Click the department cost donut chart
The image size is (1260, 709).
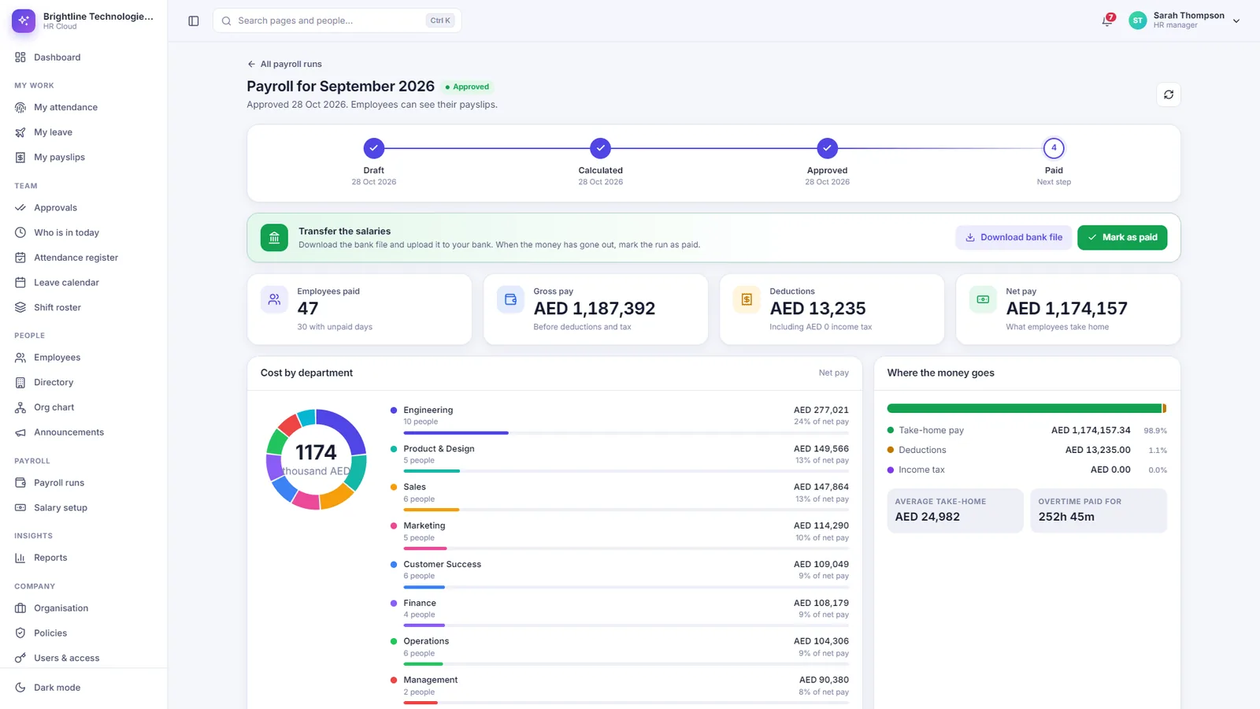(x=317, y=459)
